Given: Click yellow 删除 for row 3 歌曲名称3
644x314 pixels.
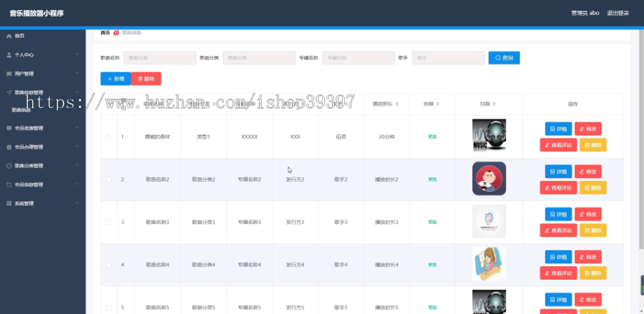Looking at the screenshot, I should (592, 230).
